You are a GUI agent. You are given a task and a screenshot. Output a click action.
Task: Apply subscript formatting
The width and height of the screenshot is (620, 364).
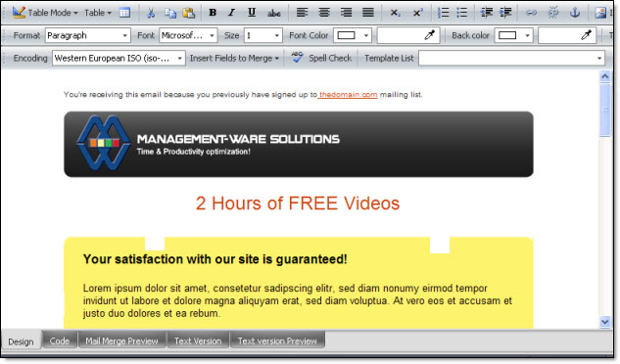[x=395, y=13]
